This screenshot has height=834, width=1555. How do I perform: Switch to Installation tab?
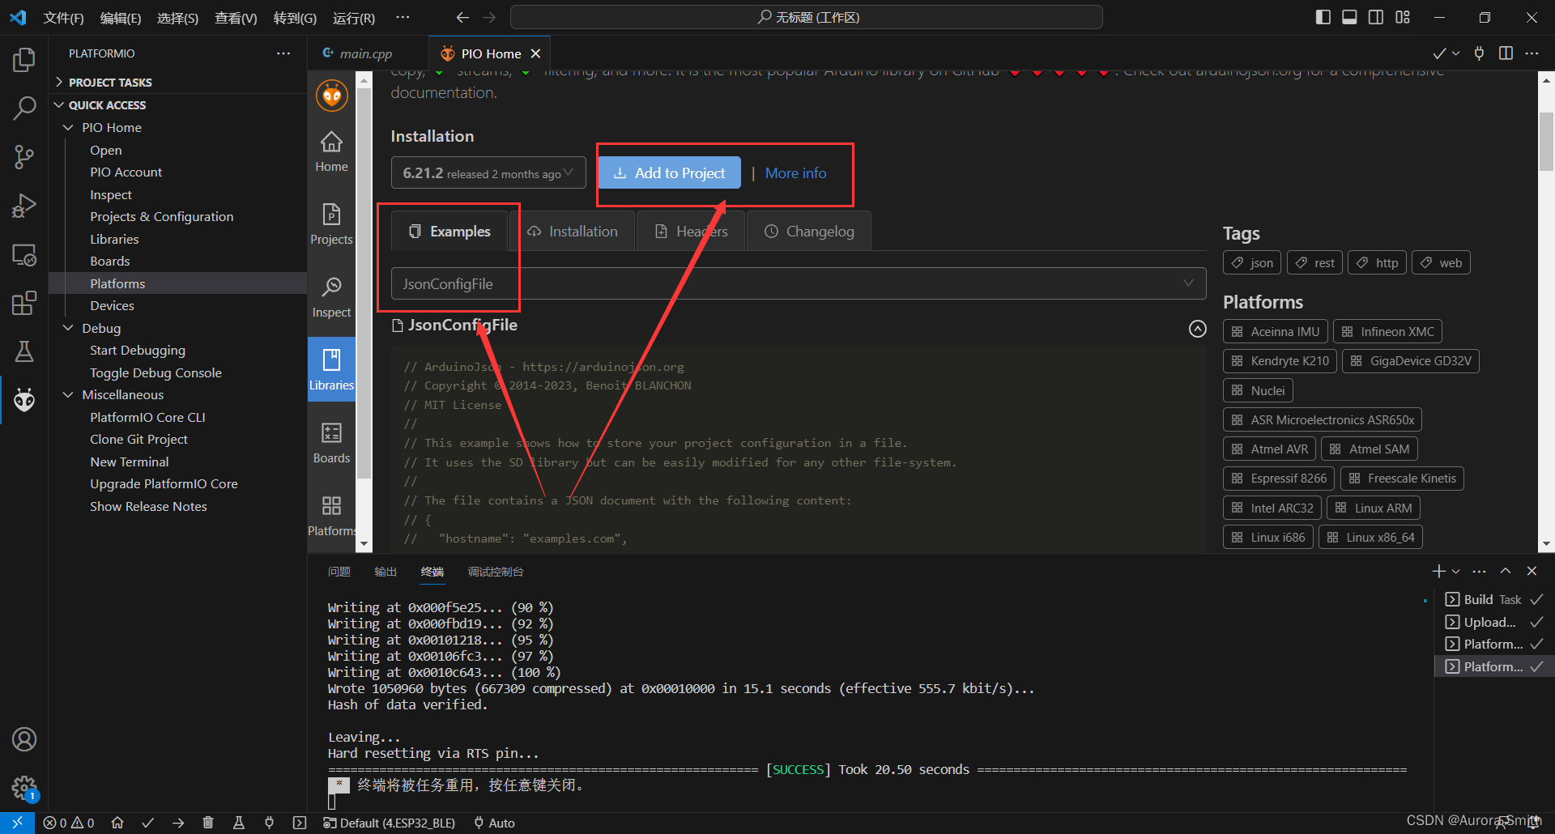[x=573, y=232]
